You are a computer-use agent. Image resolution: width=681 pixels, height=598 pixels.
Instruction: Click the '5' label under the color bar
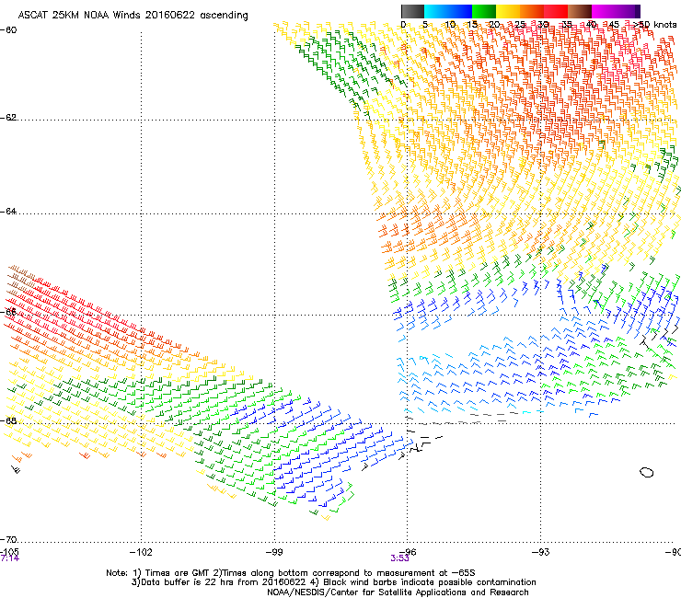coord(425,24)
